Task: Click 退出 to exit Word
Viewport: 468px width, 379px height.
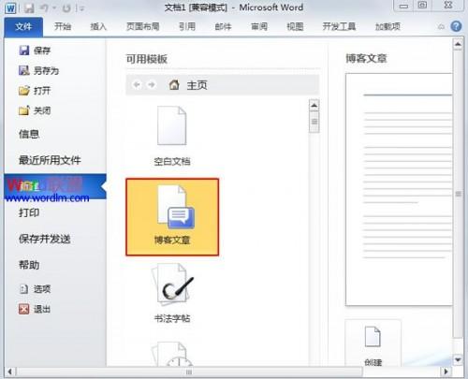Action: [x=35, y=309]
